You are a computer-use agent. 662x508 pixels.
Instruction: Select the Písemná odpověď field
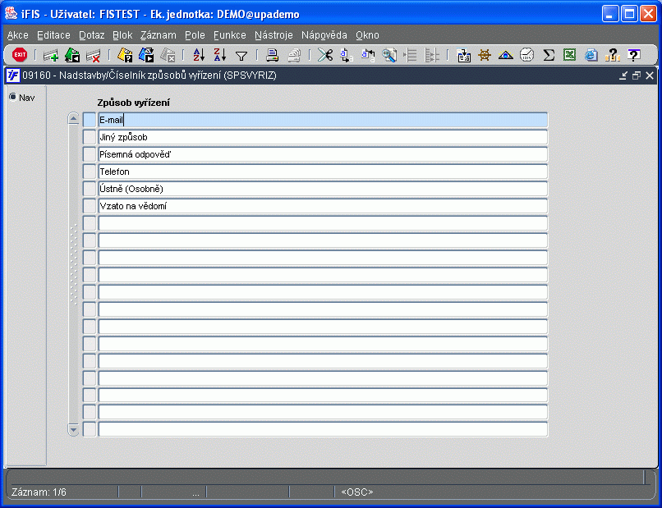[x=323, y=154]
